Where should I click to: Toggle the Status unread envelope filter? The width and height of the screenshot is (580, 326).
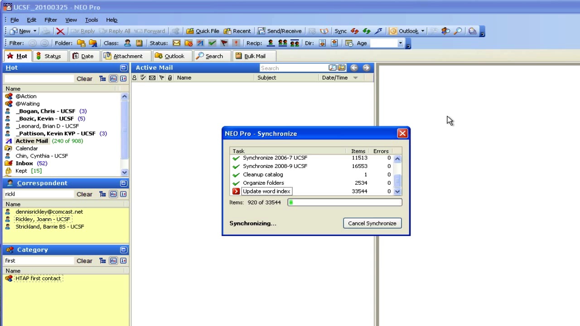pos(176,43)
